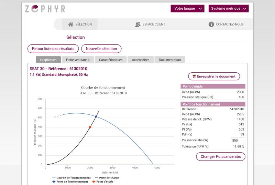Click the Débit value 2000
The image size is (275, 185).
click(x=240, y=92)
